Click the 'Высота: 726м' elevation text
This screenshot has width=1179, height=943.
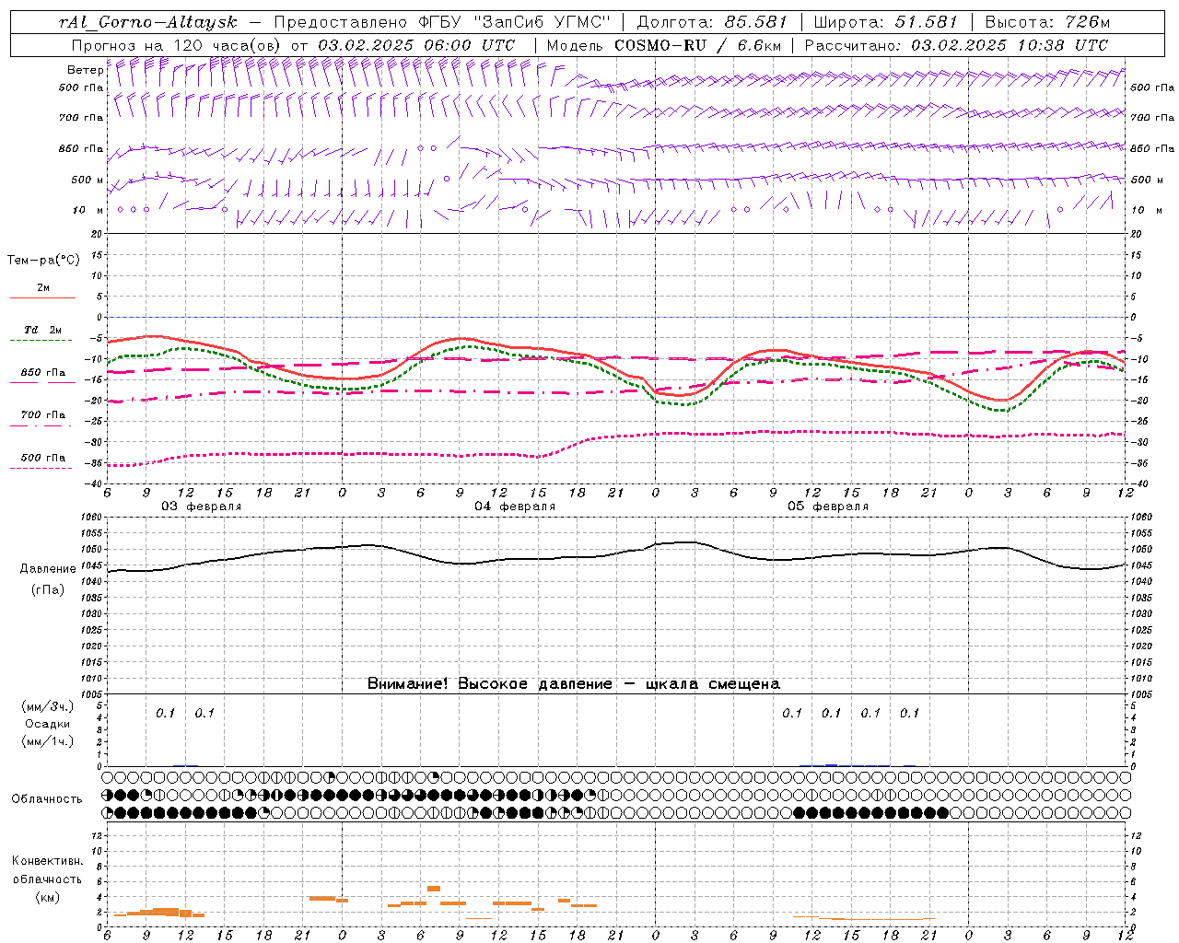click(1047, 22)
